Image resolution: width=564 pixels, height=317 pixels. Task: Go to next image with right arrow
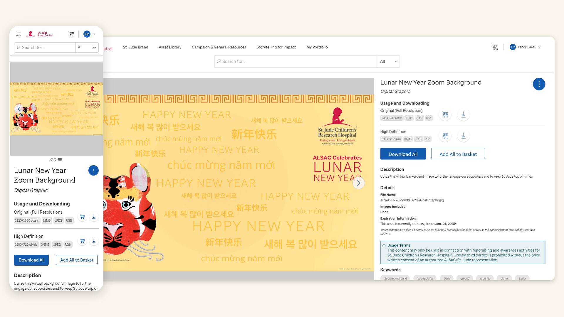pos(358,183)
